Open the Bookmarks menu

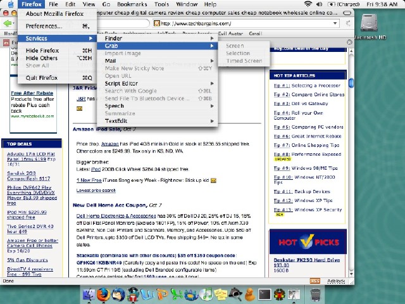[132, 4]
